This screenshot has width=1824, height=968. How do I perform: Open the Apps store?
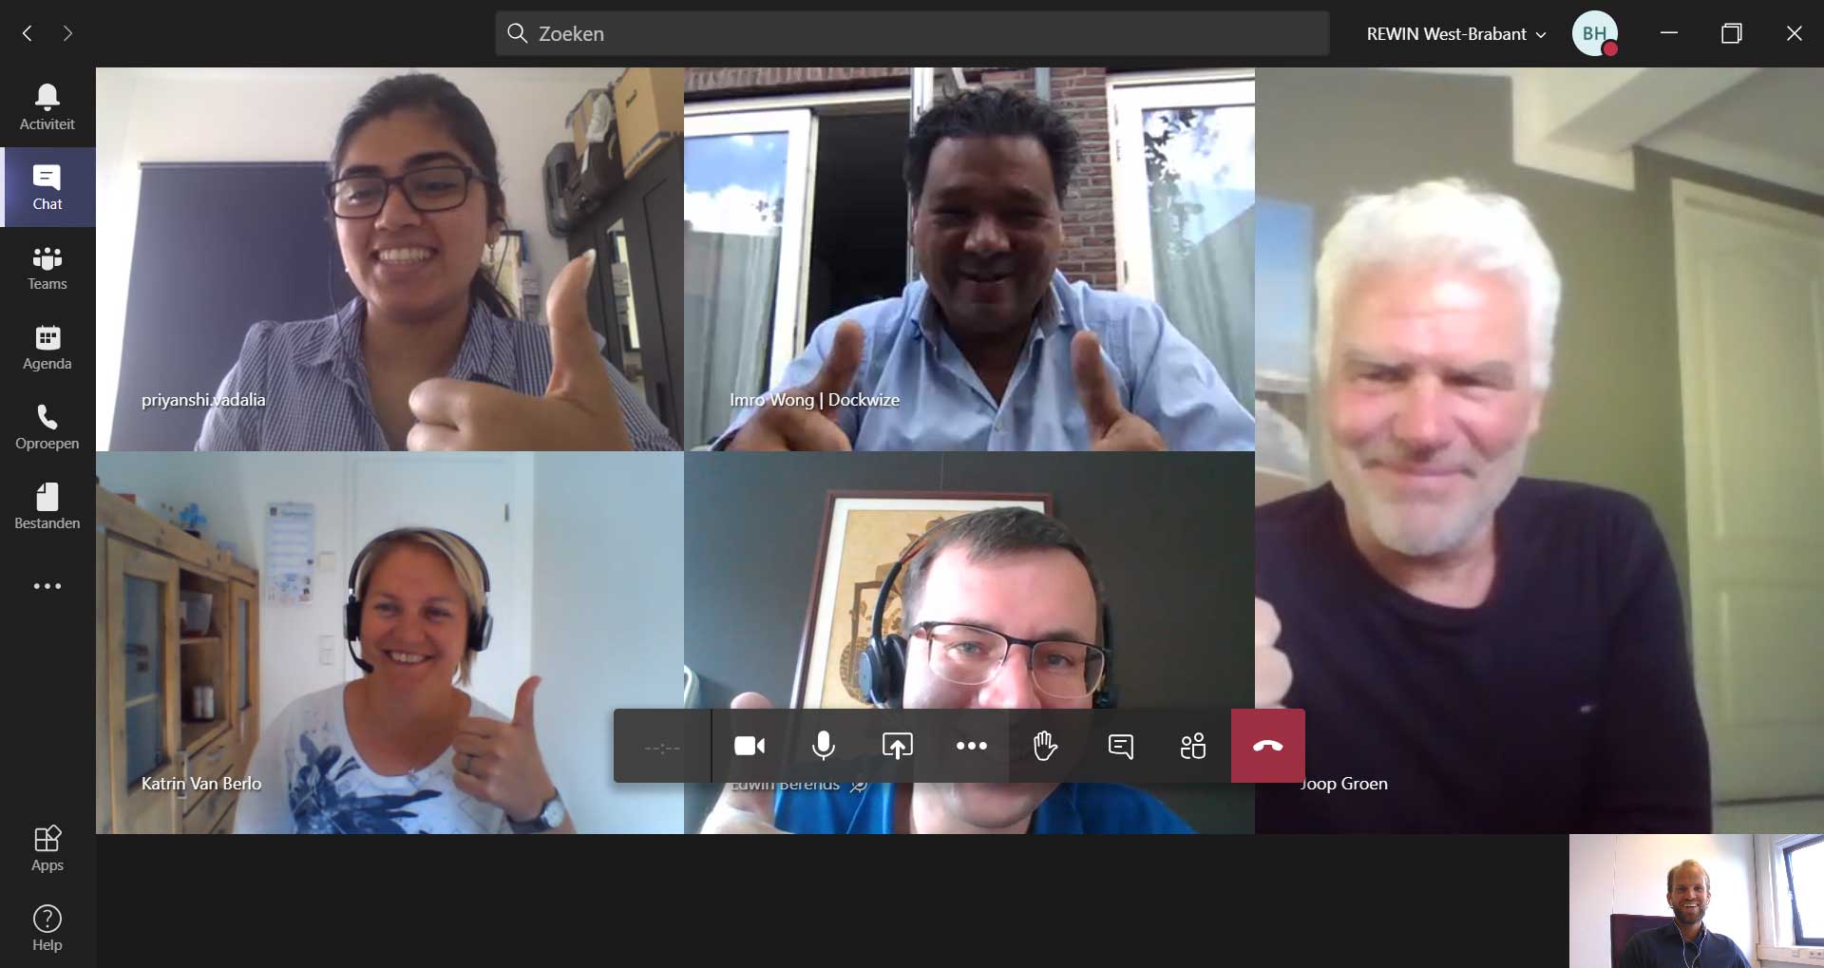tap(47, 849)
